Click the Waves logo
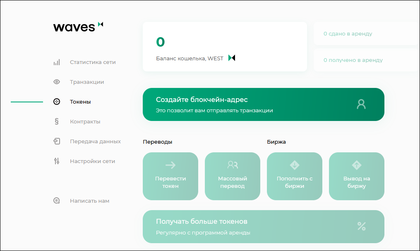 78,27
